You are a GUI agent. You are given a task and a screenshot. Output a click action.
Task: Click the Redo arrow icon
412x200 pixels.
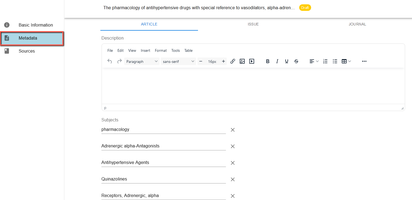click(119, 61)
